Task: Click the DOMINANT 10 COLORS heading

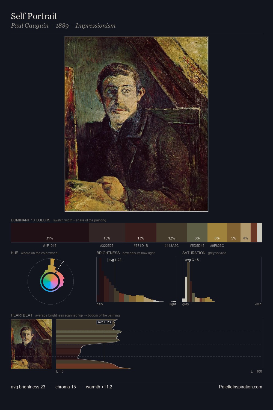Action: 31,220
